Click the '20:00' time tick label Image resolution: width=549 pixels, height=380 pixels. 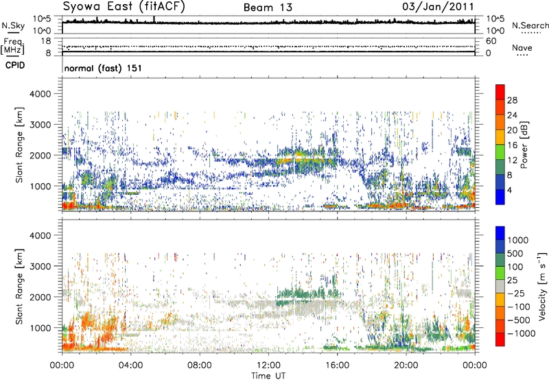(x=406, y=366)
